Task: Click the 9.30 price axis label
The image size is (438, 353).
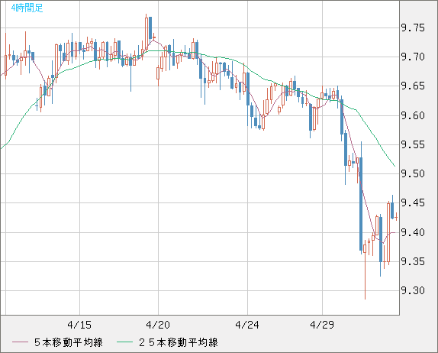Action: tap(413, 290)
